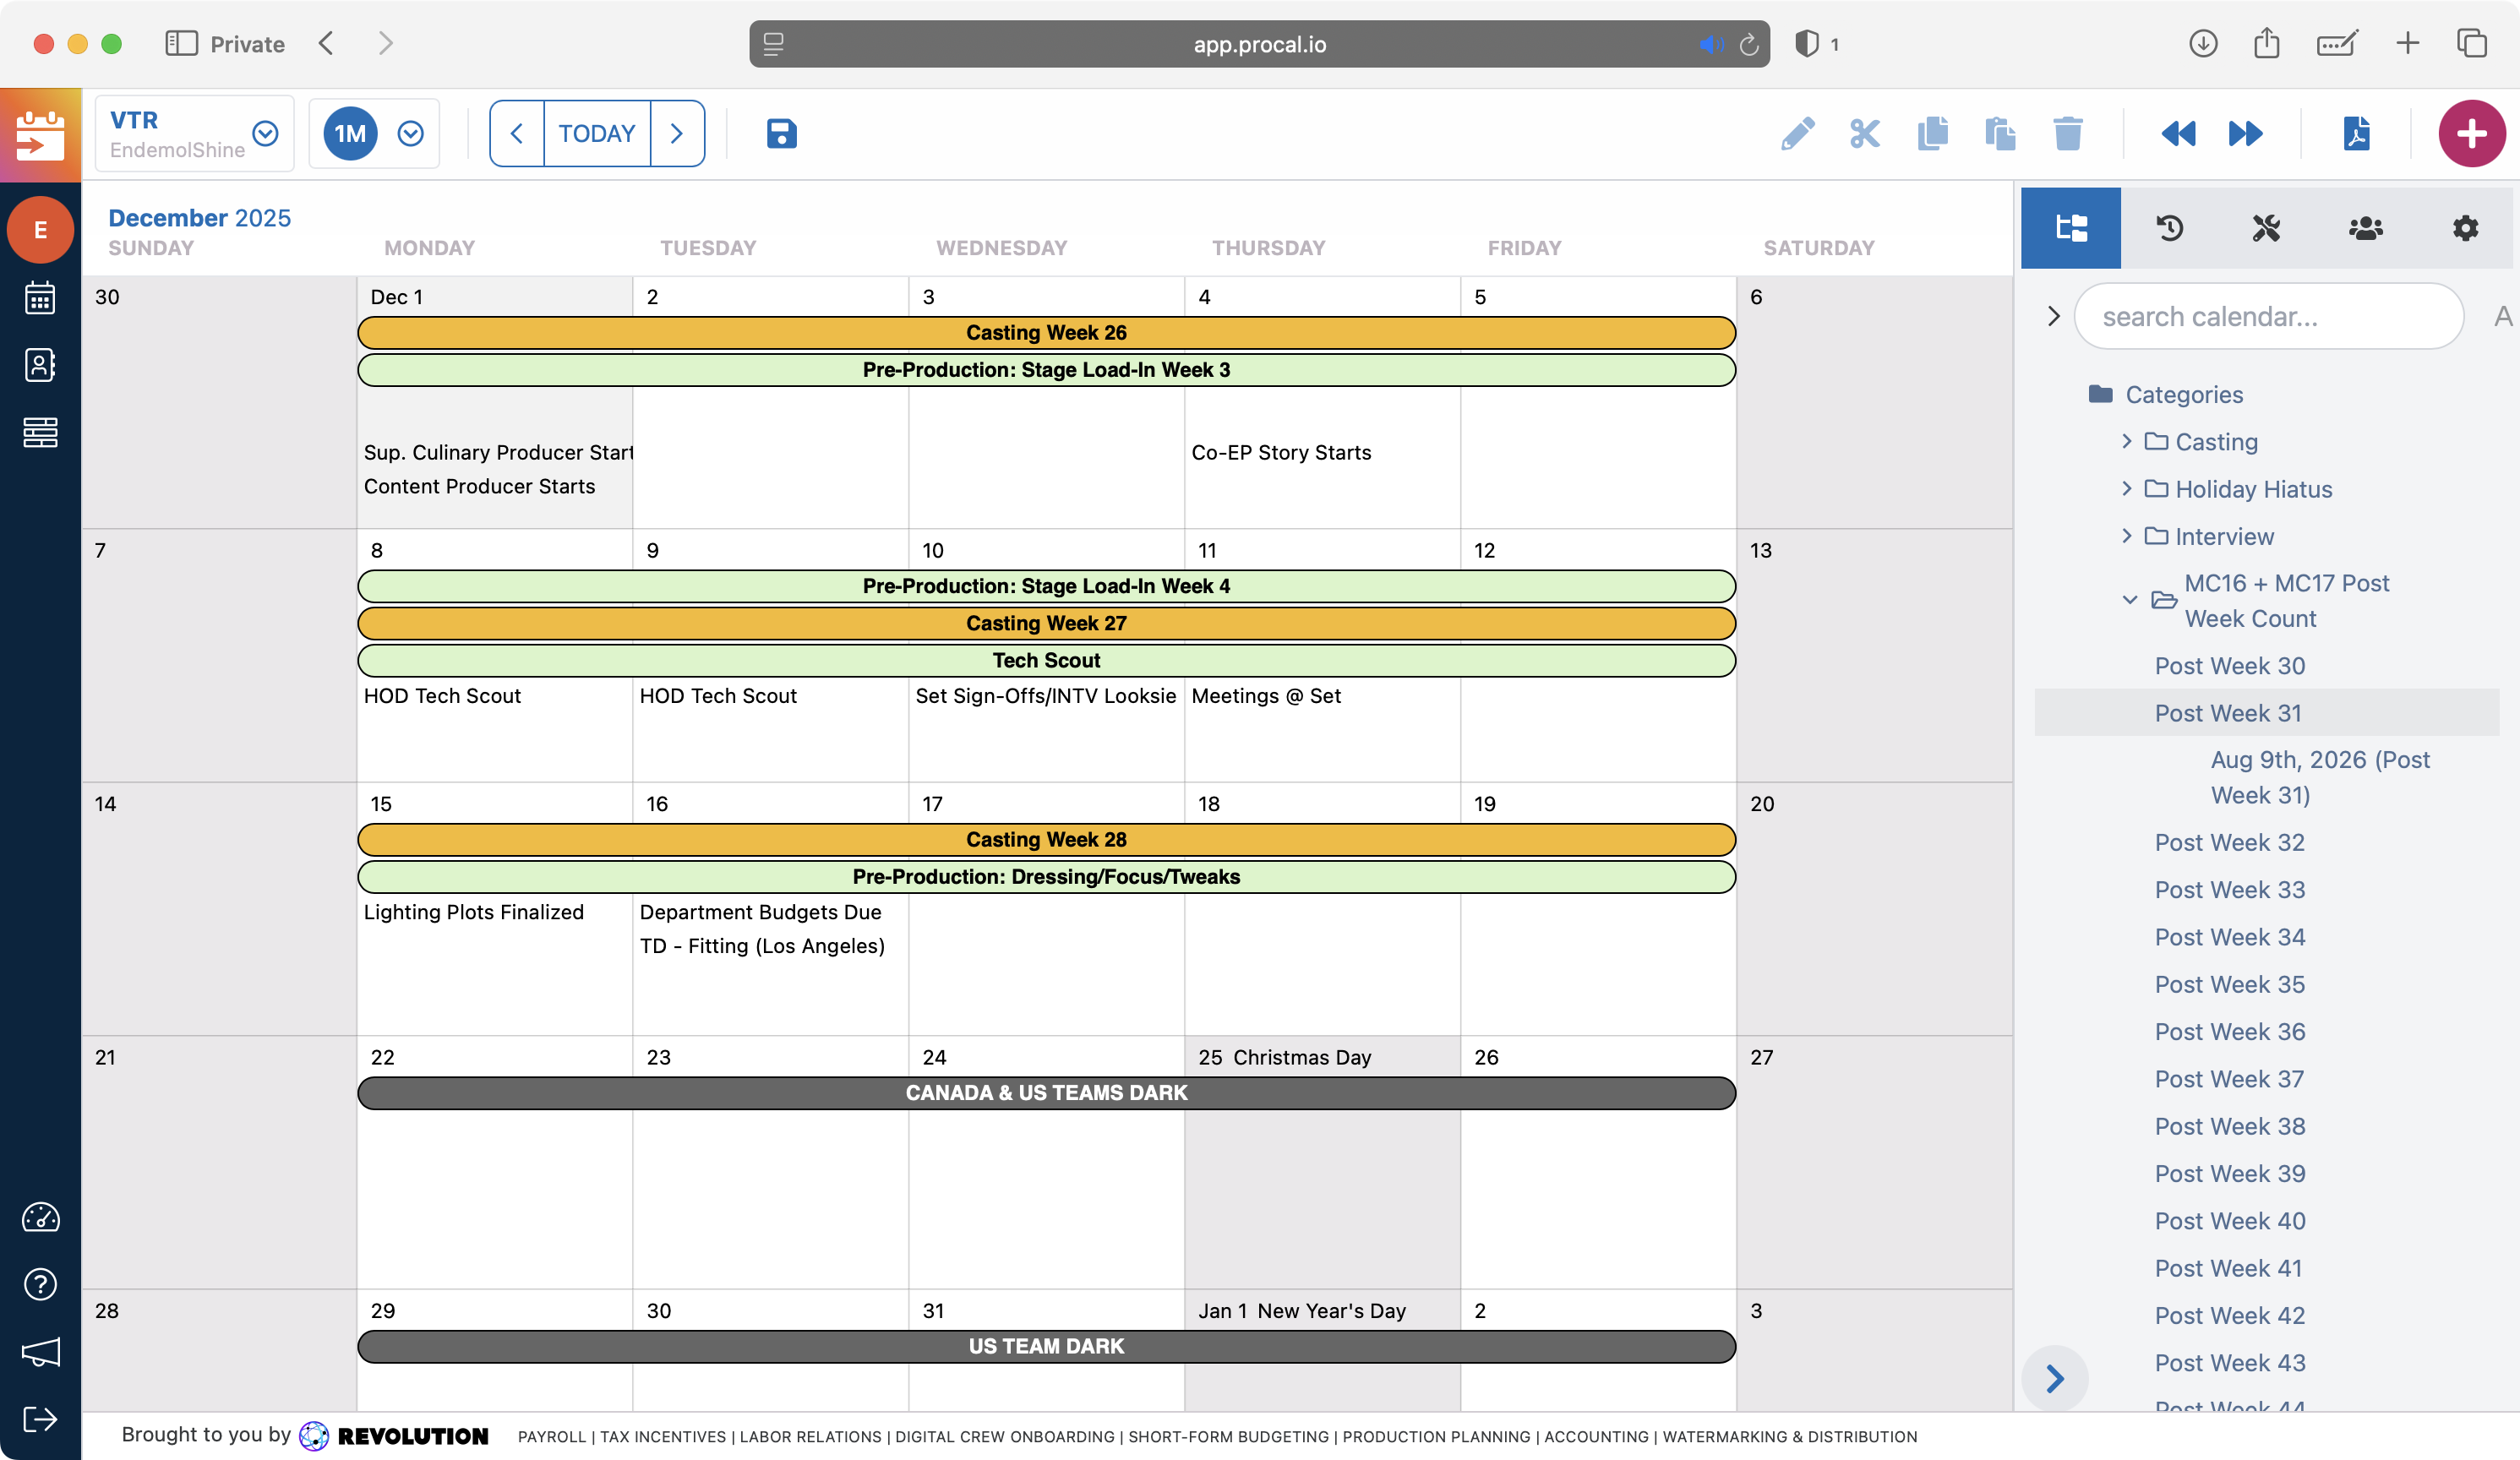Select Post Week 40
This screenshot has height=1460, width=2520.
(x=2230, y=1220)
